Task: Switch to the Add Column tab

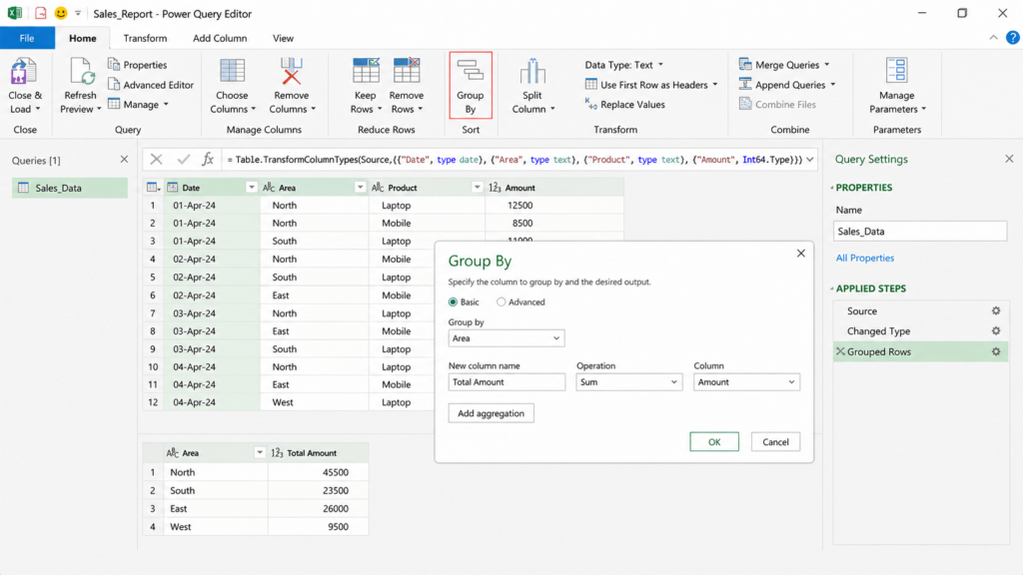Action: point(220,38)
